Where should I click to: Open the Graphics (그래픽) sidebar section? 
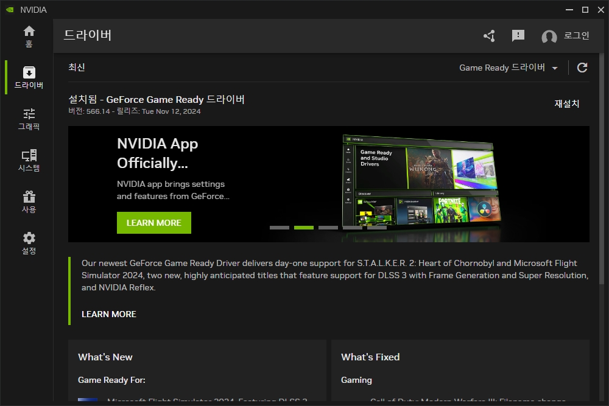(x=29, y=119)
